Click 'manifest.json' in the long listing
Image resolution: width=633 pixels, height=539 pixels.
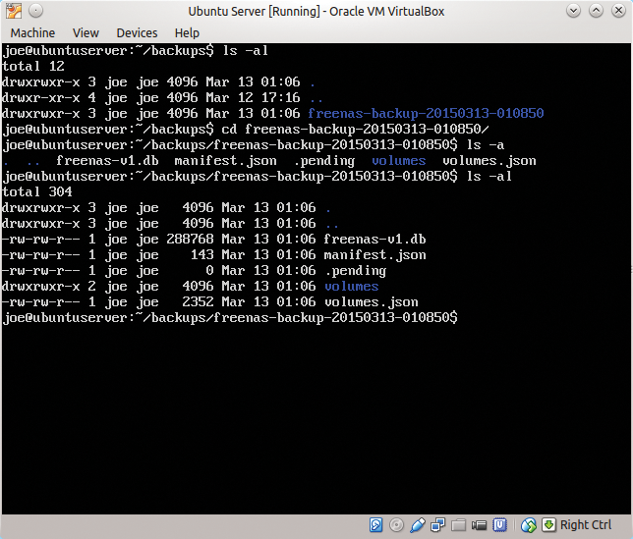375,255
